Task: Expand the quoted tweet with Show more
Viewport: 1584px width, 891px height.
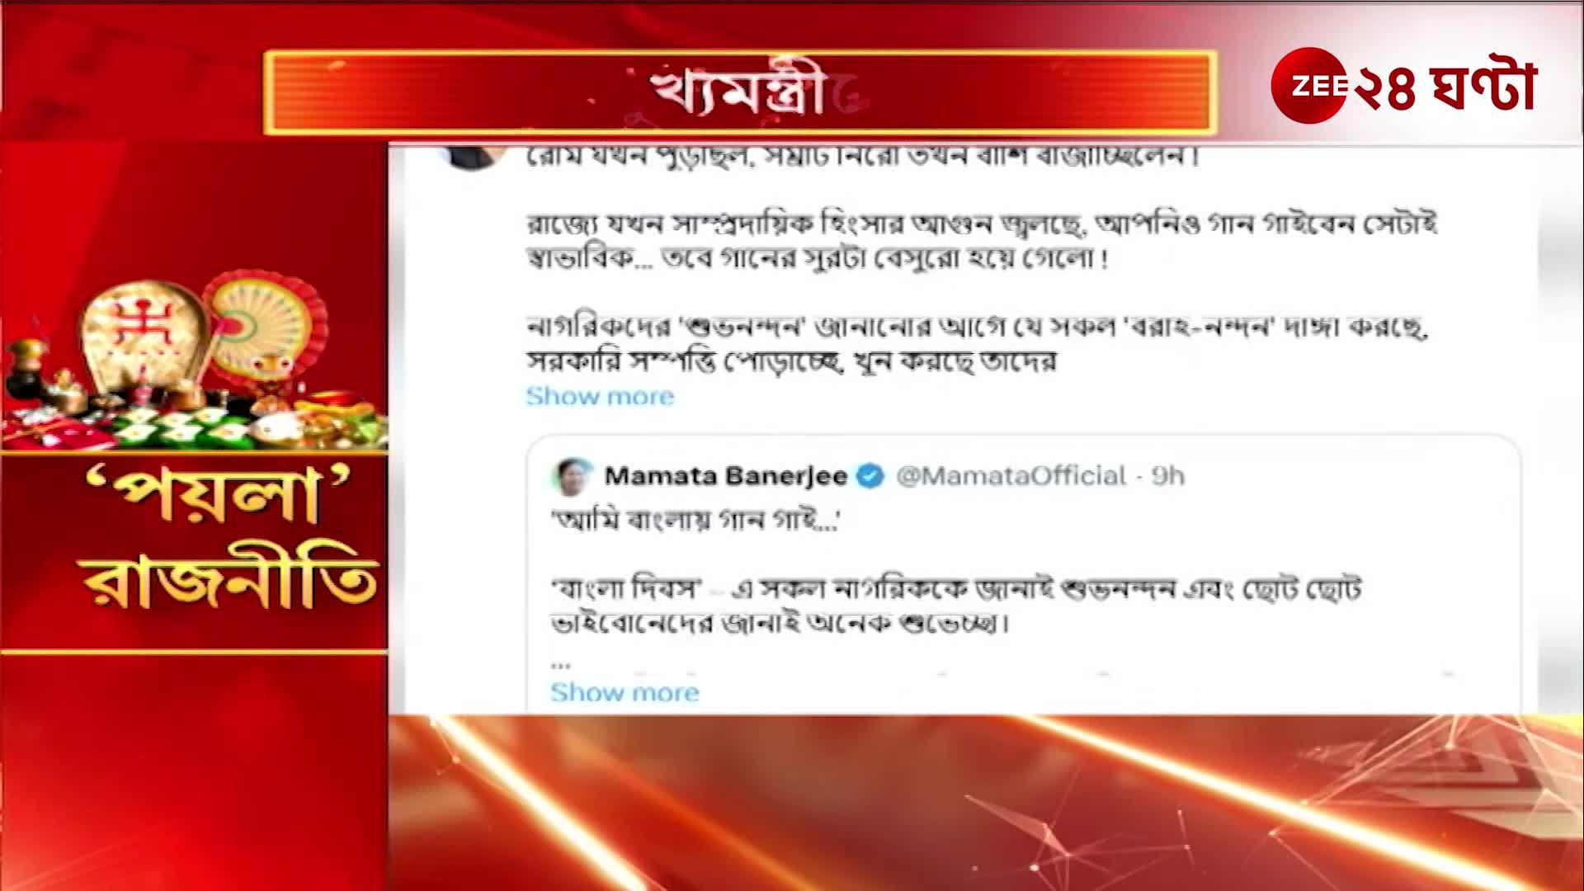Action: click(625, 692)
